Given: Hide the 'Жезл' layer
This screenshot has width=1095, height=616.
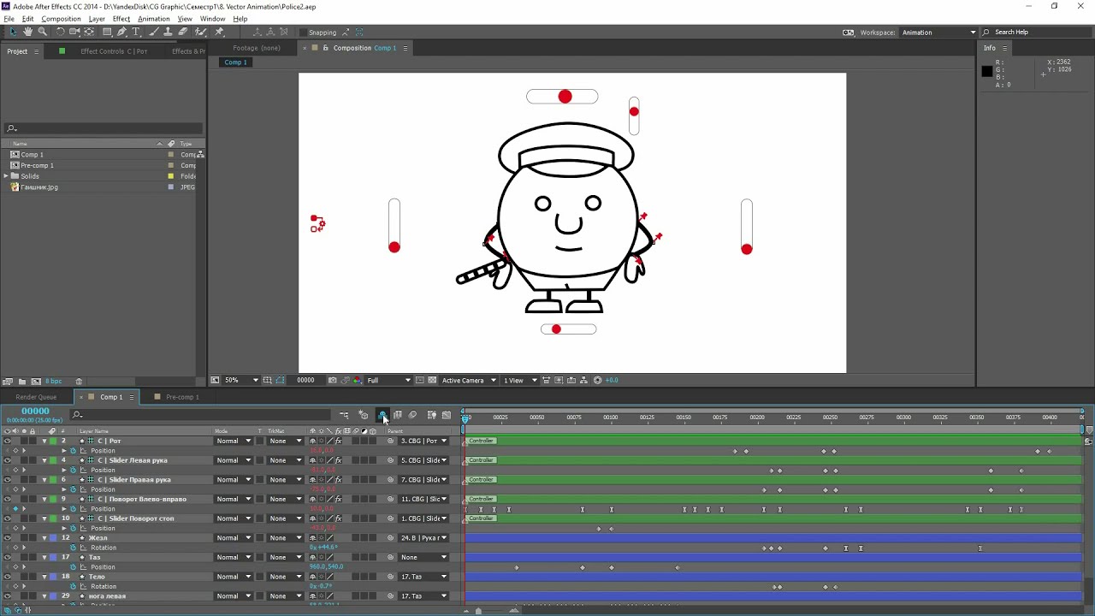Looking at the screenshot, I should 8,538.
